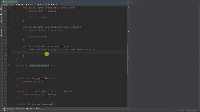The width and height of the screenshot is (200, 112).
Task: Click the editor vertical scrollbar thumb
Action: 127,59
